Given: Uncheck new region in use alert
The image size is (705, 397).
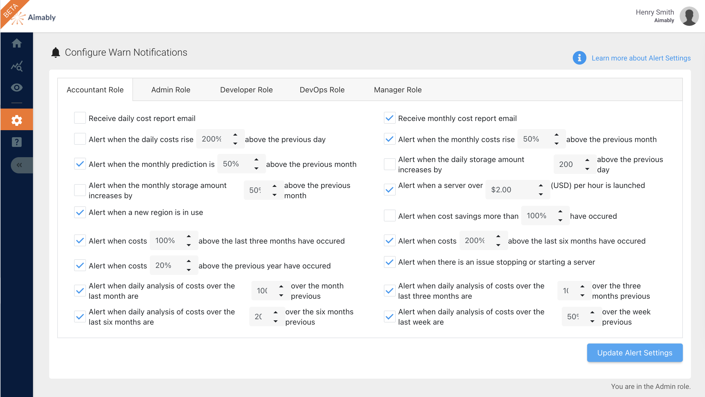Looking at the screenshot, I should pyautogui.click(x=80, y=212).
